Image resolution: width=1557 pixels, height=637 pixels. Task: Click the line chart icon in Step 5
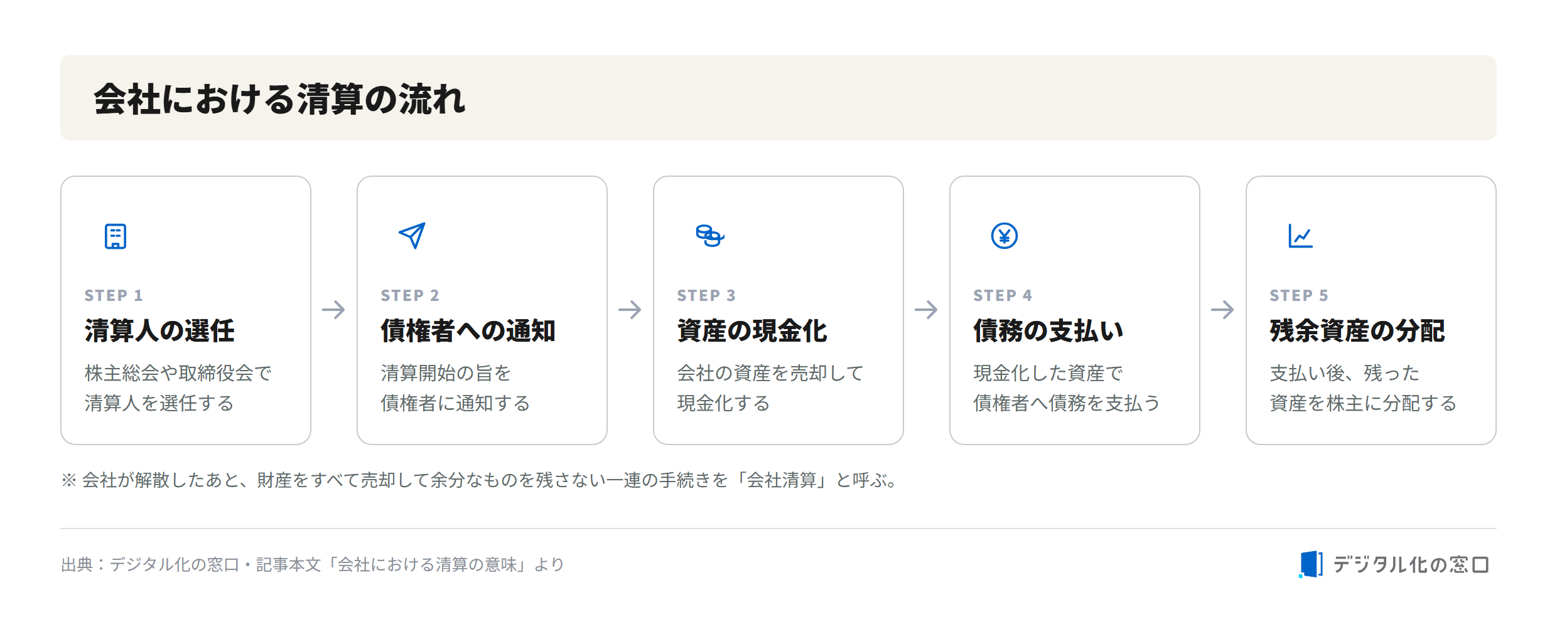point(1300,236)
